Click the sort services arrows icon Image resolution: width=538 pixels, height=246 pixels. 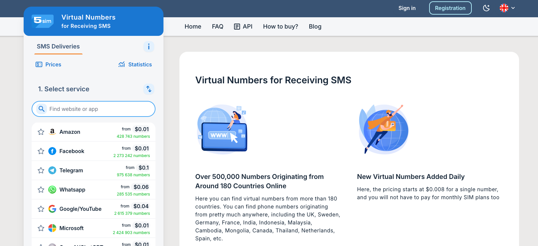point(149,89)
